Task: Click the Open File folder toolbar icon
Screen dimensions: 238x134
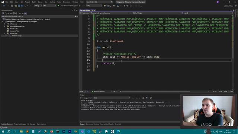Action: pyautogui.click(x=16, y=6)
